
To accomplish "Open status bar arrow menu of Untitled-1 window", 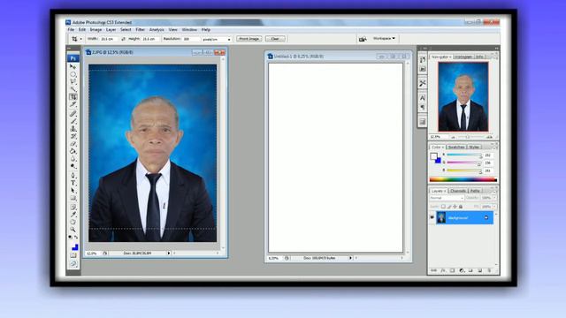I will [x=350, y=258].
